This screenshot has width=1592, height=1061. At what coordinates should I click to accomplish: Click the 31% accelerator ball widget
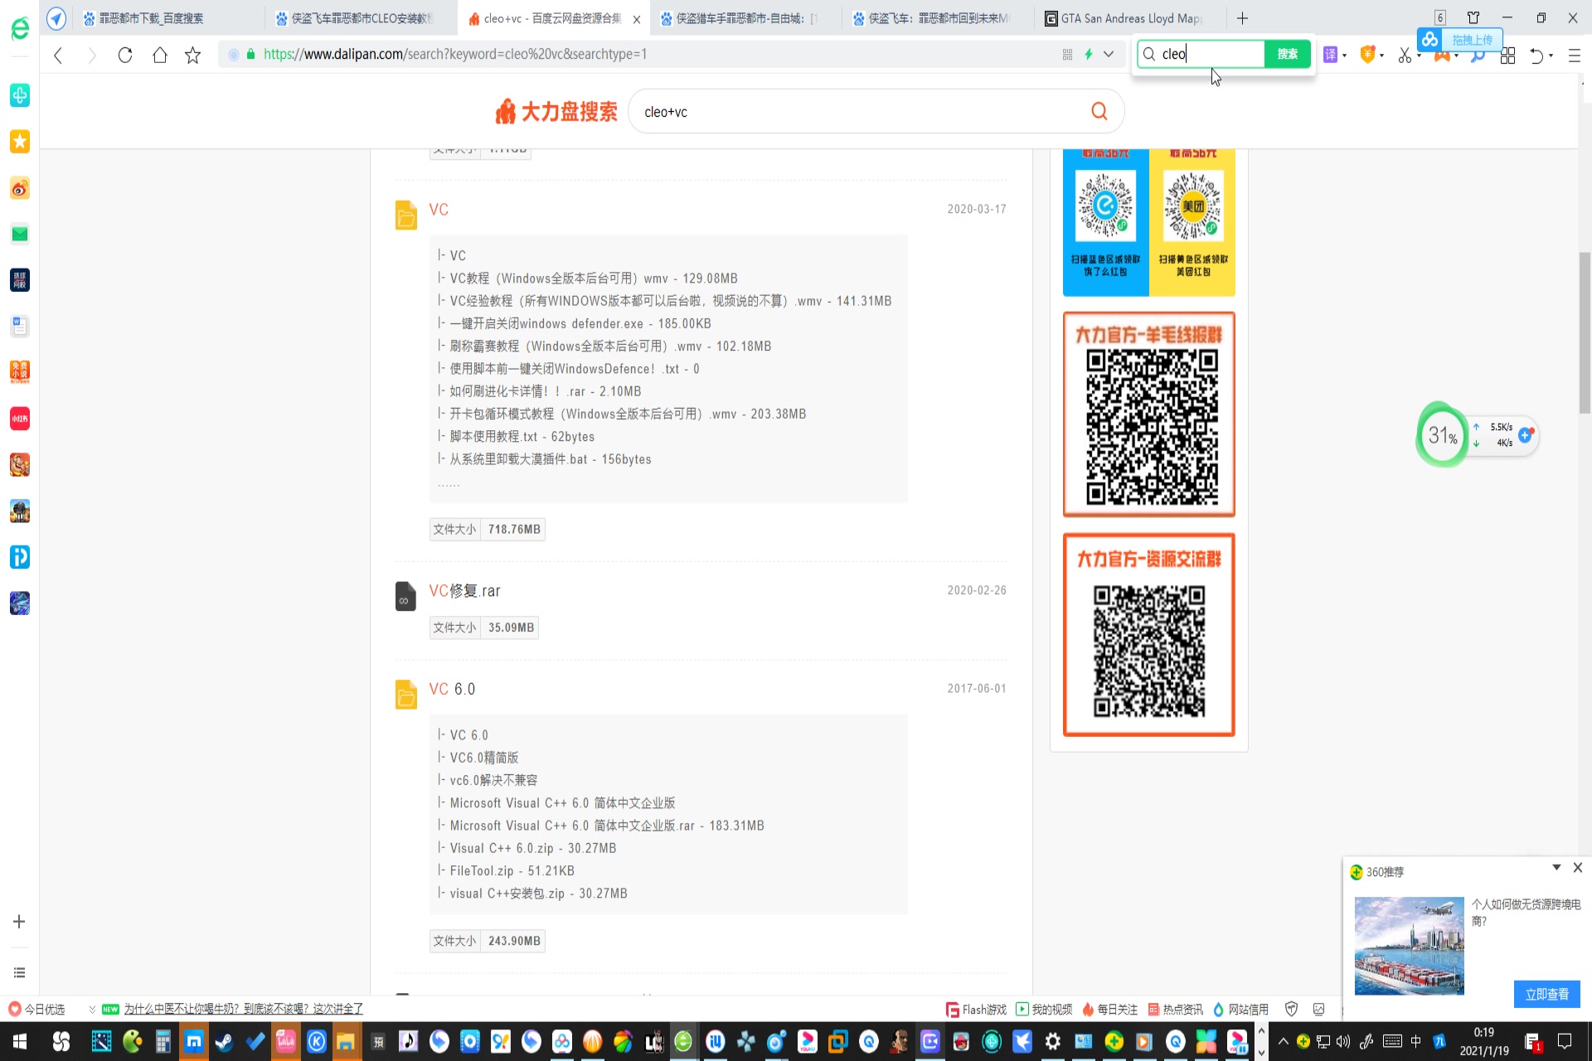1443,435
